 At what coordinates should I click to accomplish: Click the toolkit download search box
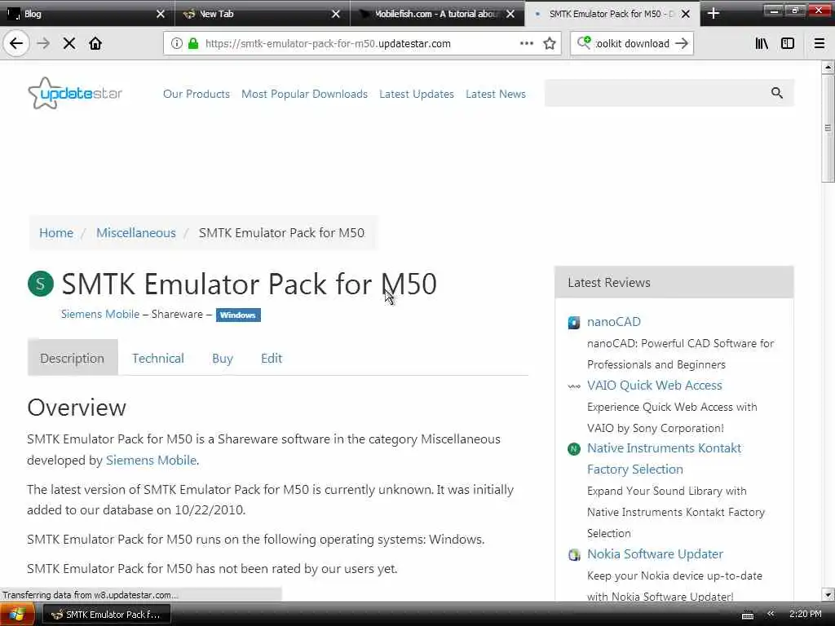tap(632, 44)
